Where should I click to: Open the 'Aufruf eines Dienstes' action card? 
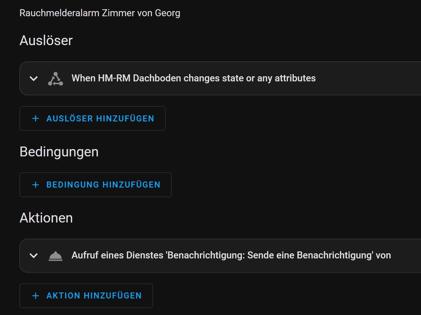(220, 256)
